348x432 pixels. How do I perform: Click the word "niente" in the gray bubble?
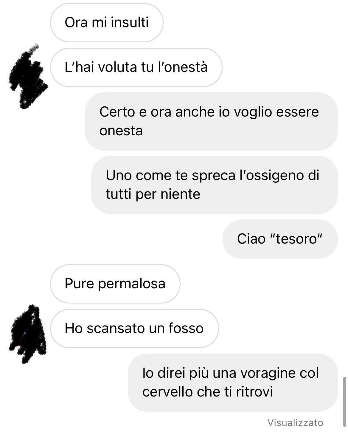(181, 194)
